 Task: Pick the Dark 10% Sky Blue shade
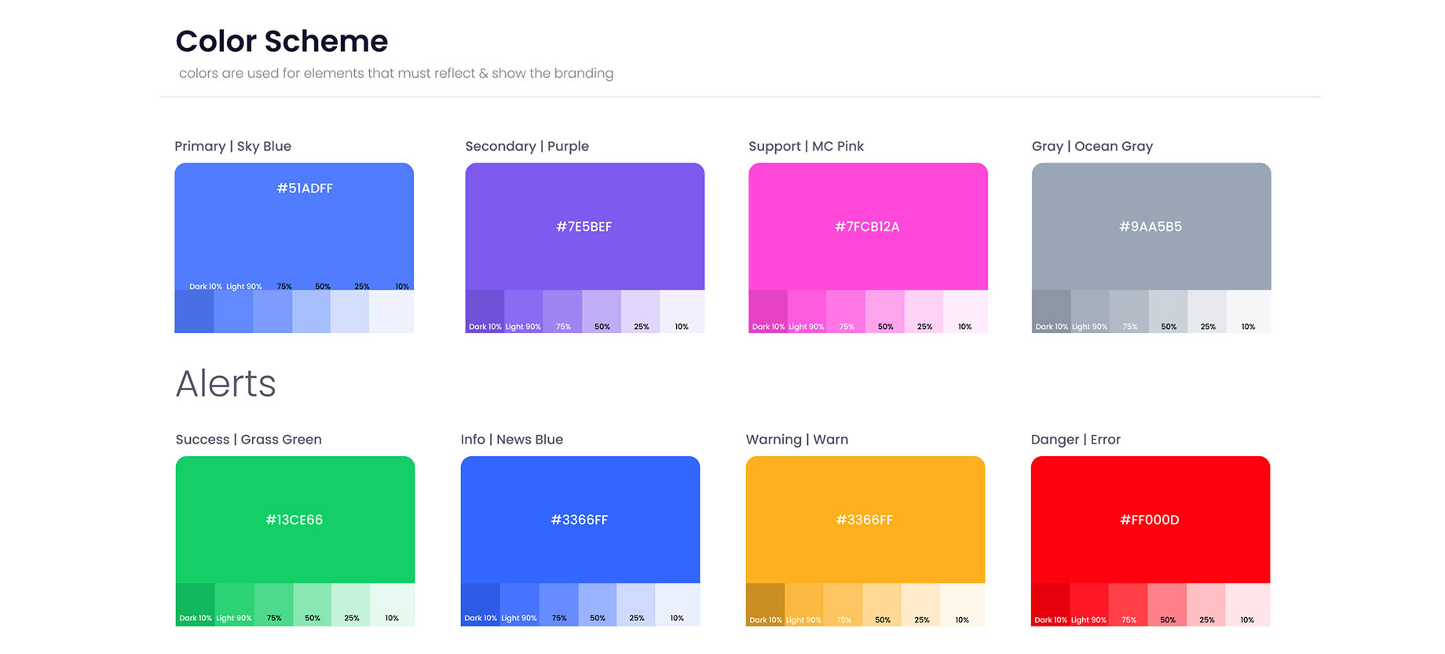click(194, 312)
